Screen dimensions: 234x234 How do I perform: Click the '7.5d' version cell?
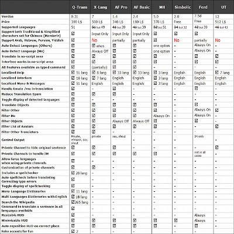tap(198, 16)
